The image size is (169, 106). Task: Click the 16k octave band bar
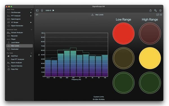(105, 66)
